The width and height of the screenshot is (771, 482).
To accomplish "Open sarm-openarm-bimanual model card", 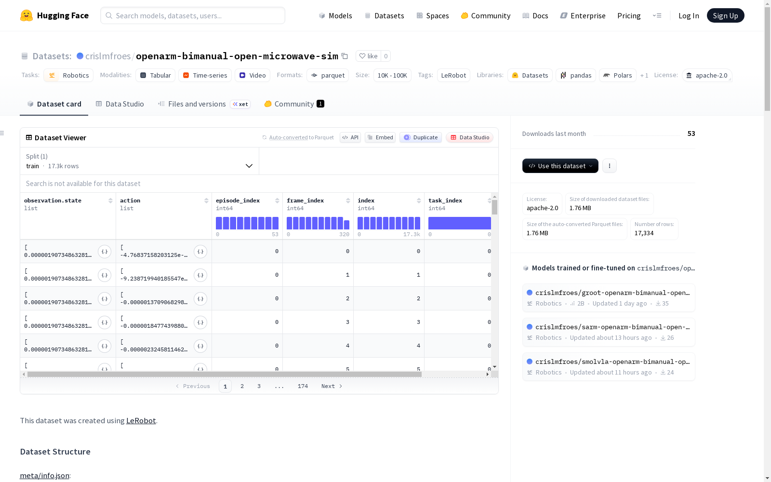I will 609,332.
